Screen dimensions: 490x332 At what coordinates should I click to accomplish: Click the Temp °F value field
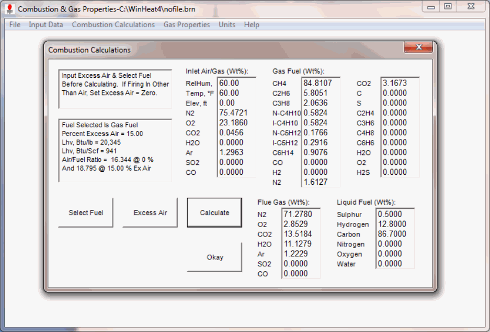pos(236,93)
